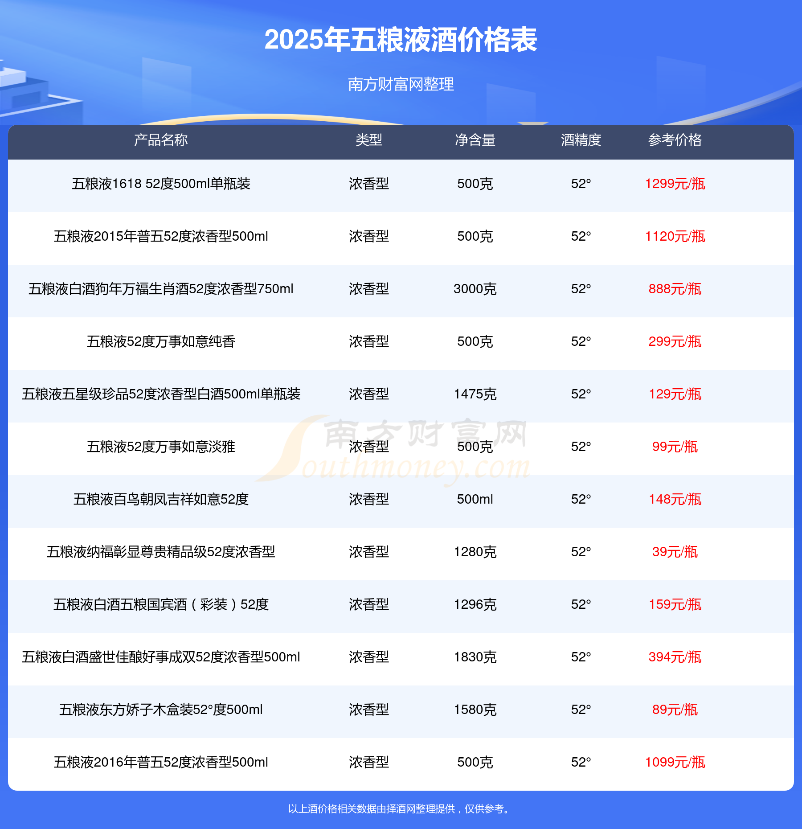The height and width of the screenshot is (829, 802).
Task: Select 浓香型 in the 狗年万福生肖酒 row
Action: point(369,289)
